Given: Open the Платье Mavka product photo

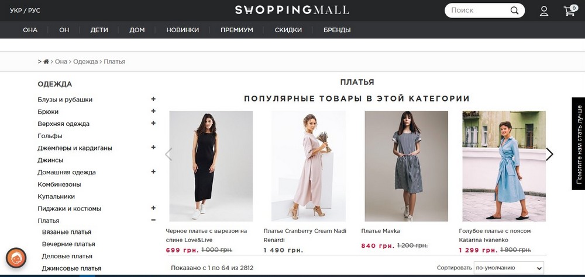Looking at the screenshot, I should (406, 166).
